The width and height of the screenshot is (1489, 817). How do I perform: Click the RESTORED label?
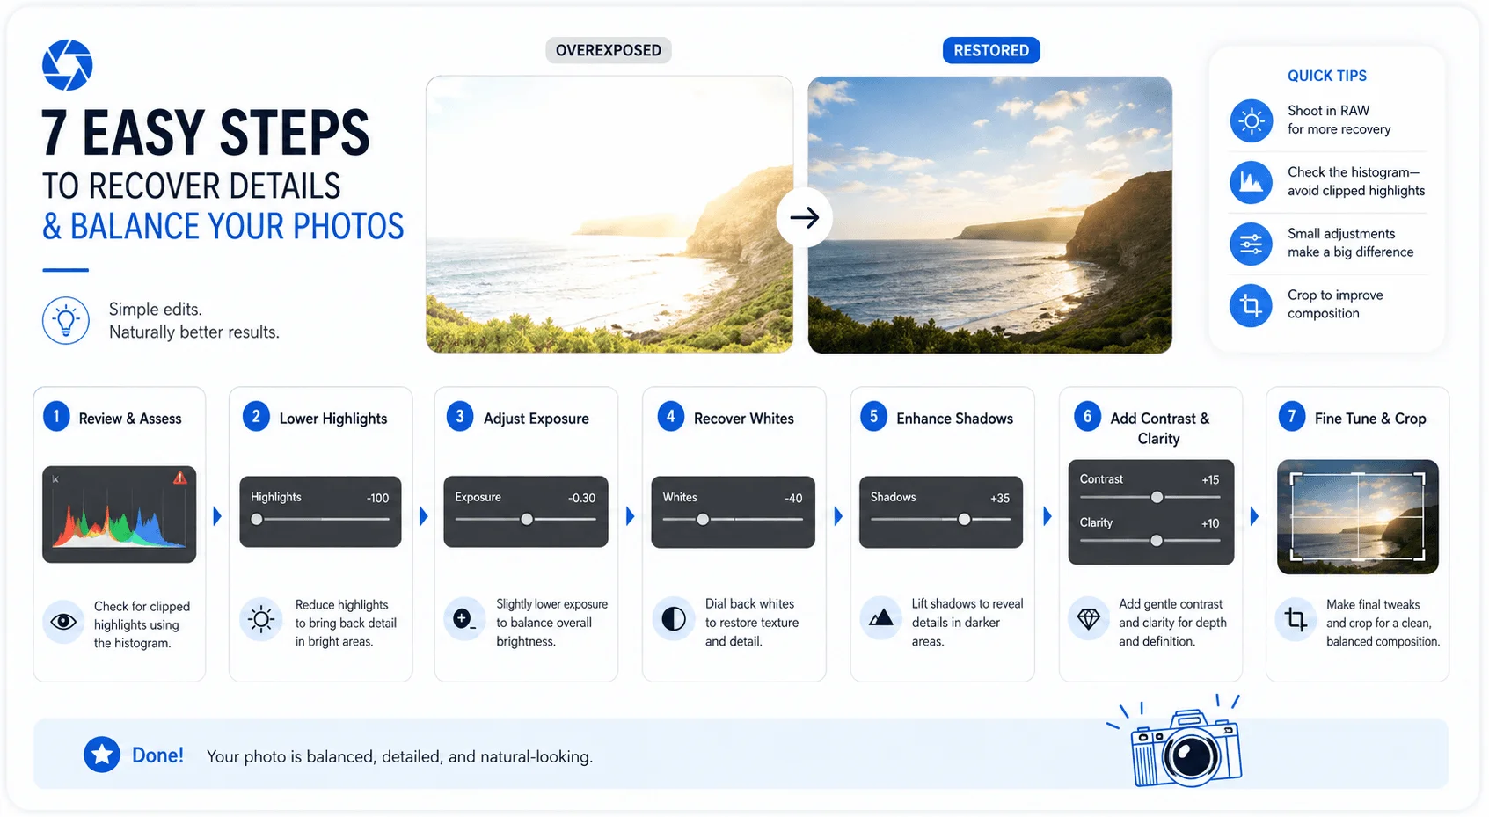coord(991,50)
